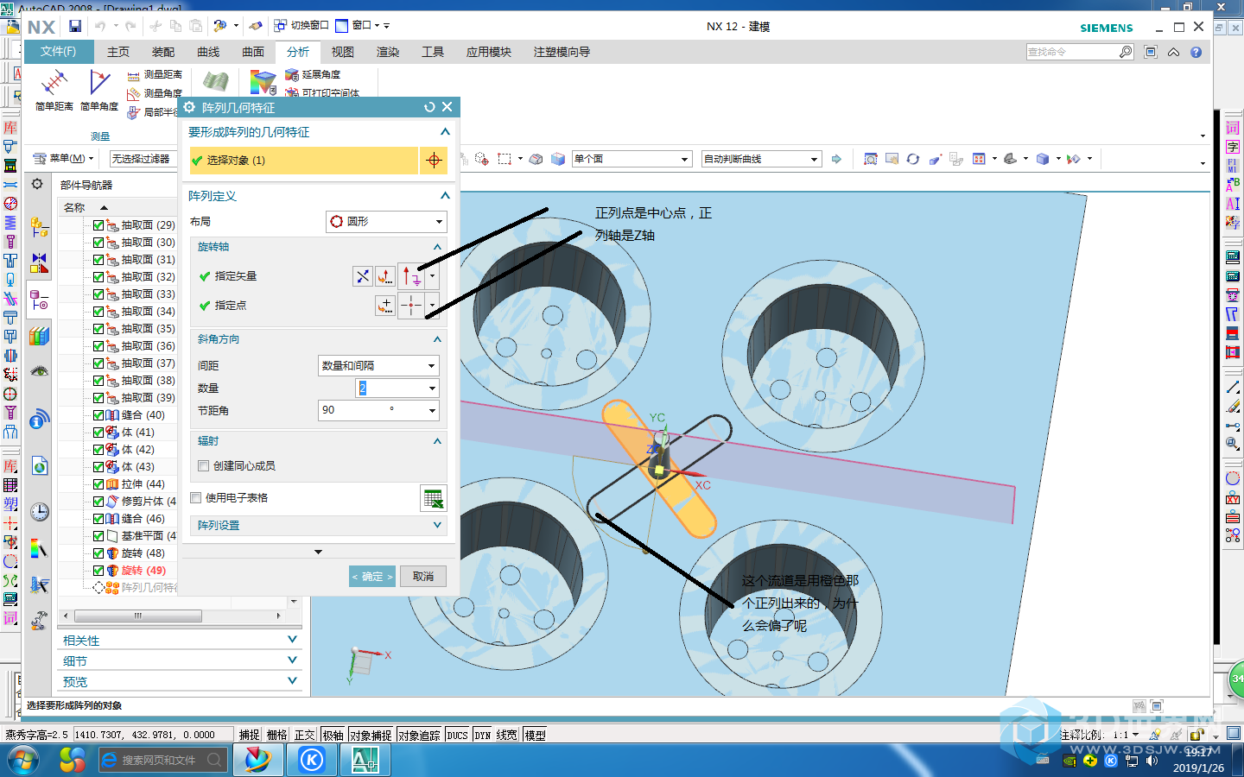Click the 确定 button in pattern dialog
The image size is (1244, 777).
tap(372, 577)
